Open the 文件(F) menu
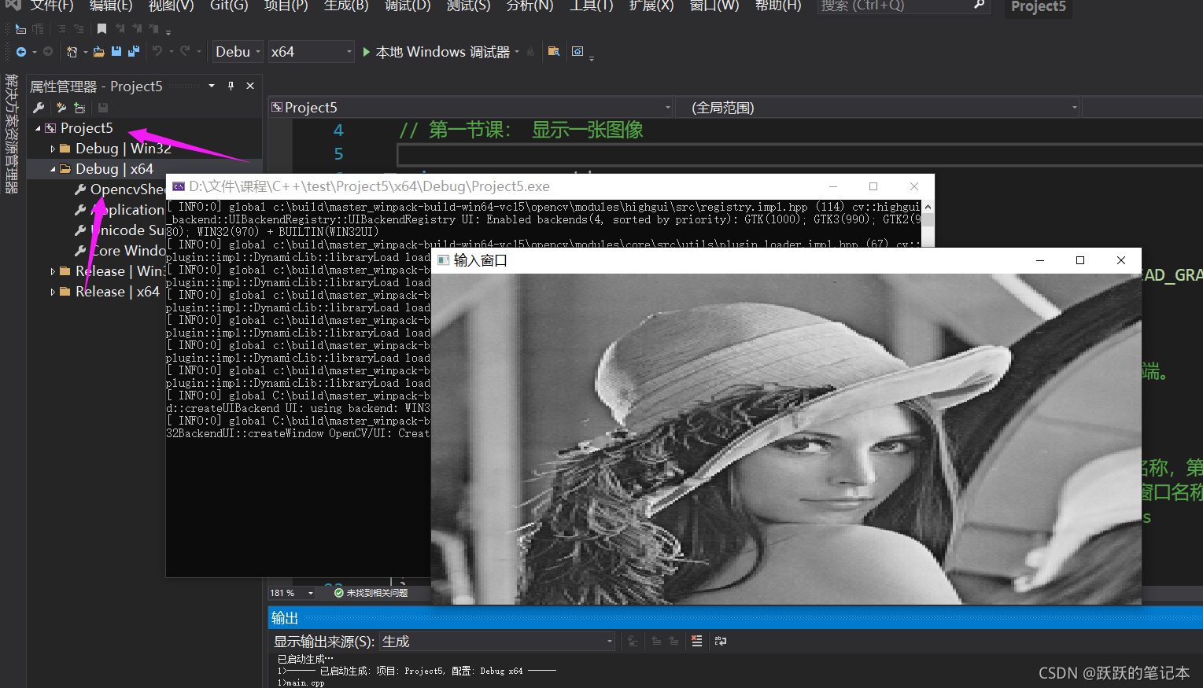Image resolution: width=1203 pixels, height=688 pixels. coord(52,6)
